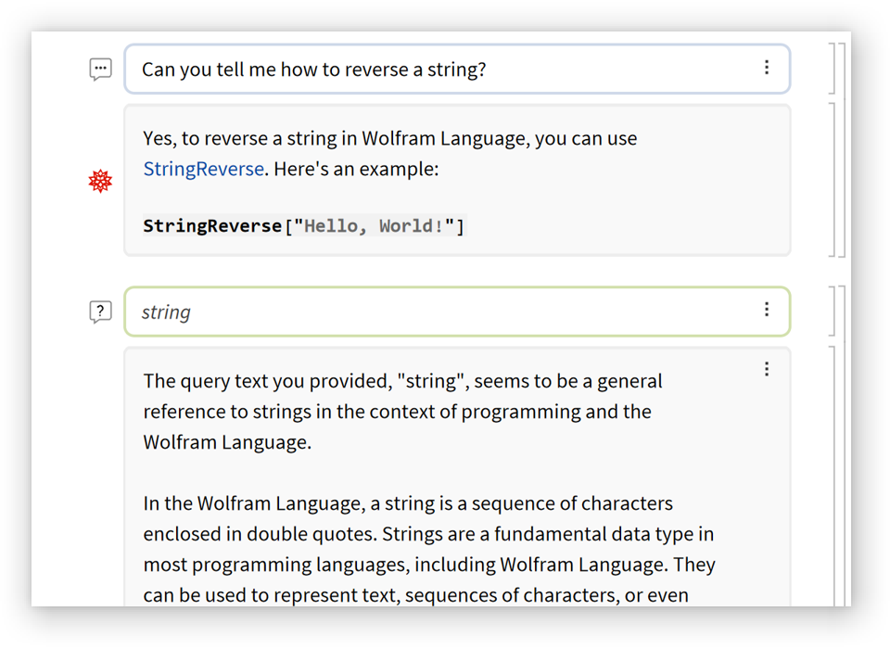Click the paragraph starting 'In the Wolfram Language'
The image size is (890, 649).
pyautogui.click(x=428, y=549)
